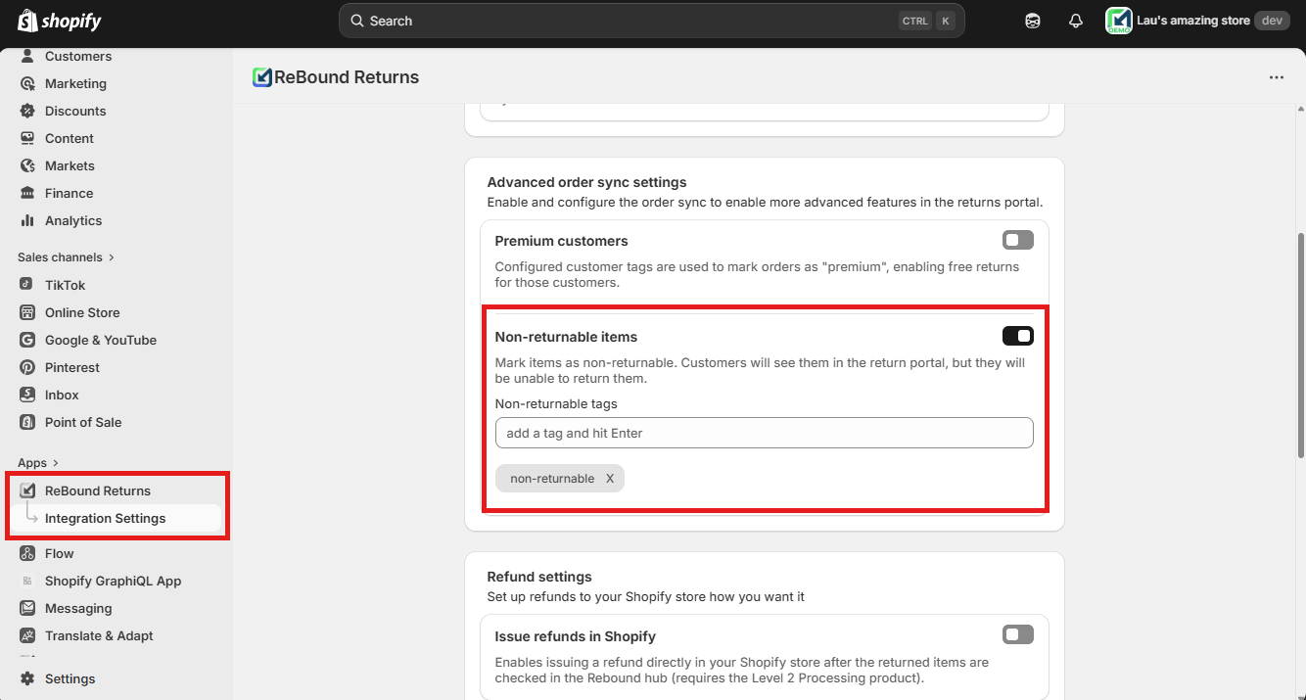Click the Shopify GraphiQL App icon
Screen dimensions: 1306x700
(27, 581)
